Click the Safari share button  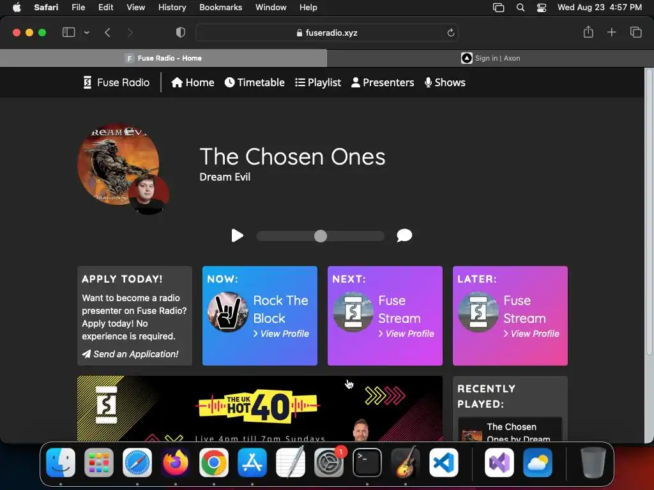tap(588, 32)
